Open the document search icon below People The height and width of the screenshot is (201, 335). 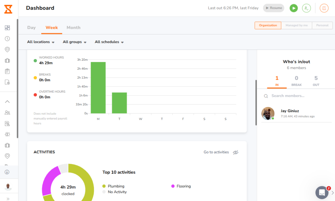7,123
